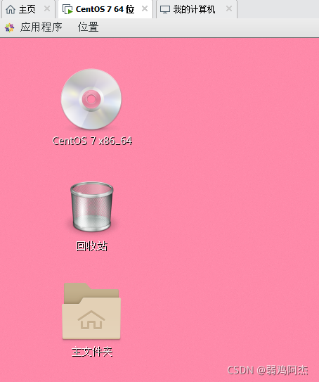Close the CentOS 7 64 位 tab
Screen dimensions: 319x382
pos(145,8)
